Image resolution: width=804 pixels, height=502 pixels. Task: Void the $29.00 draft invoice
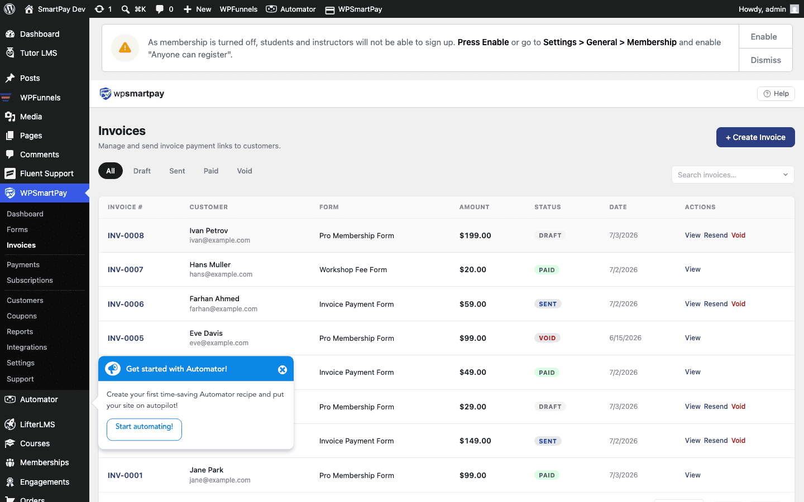click(x=738, y=407)
